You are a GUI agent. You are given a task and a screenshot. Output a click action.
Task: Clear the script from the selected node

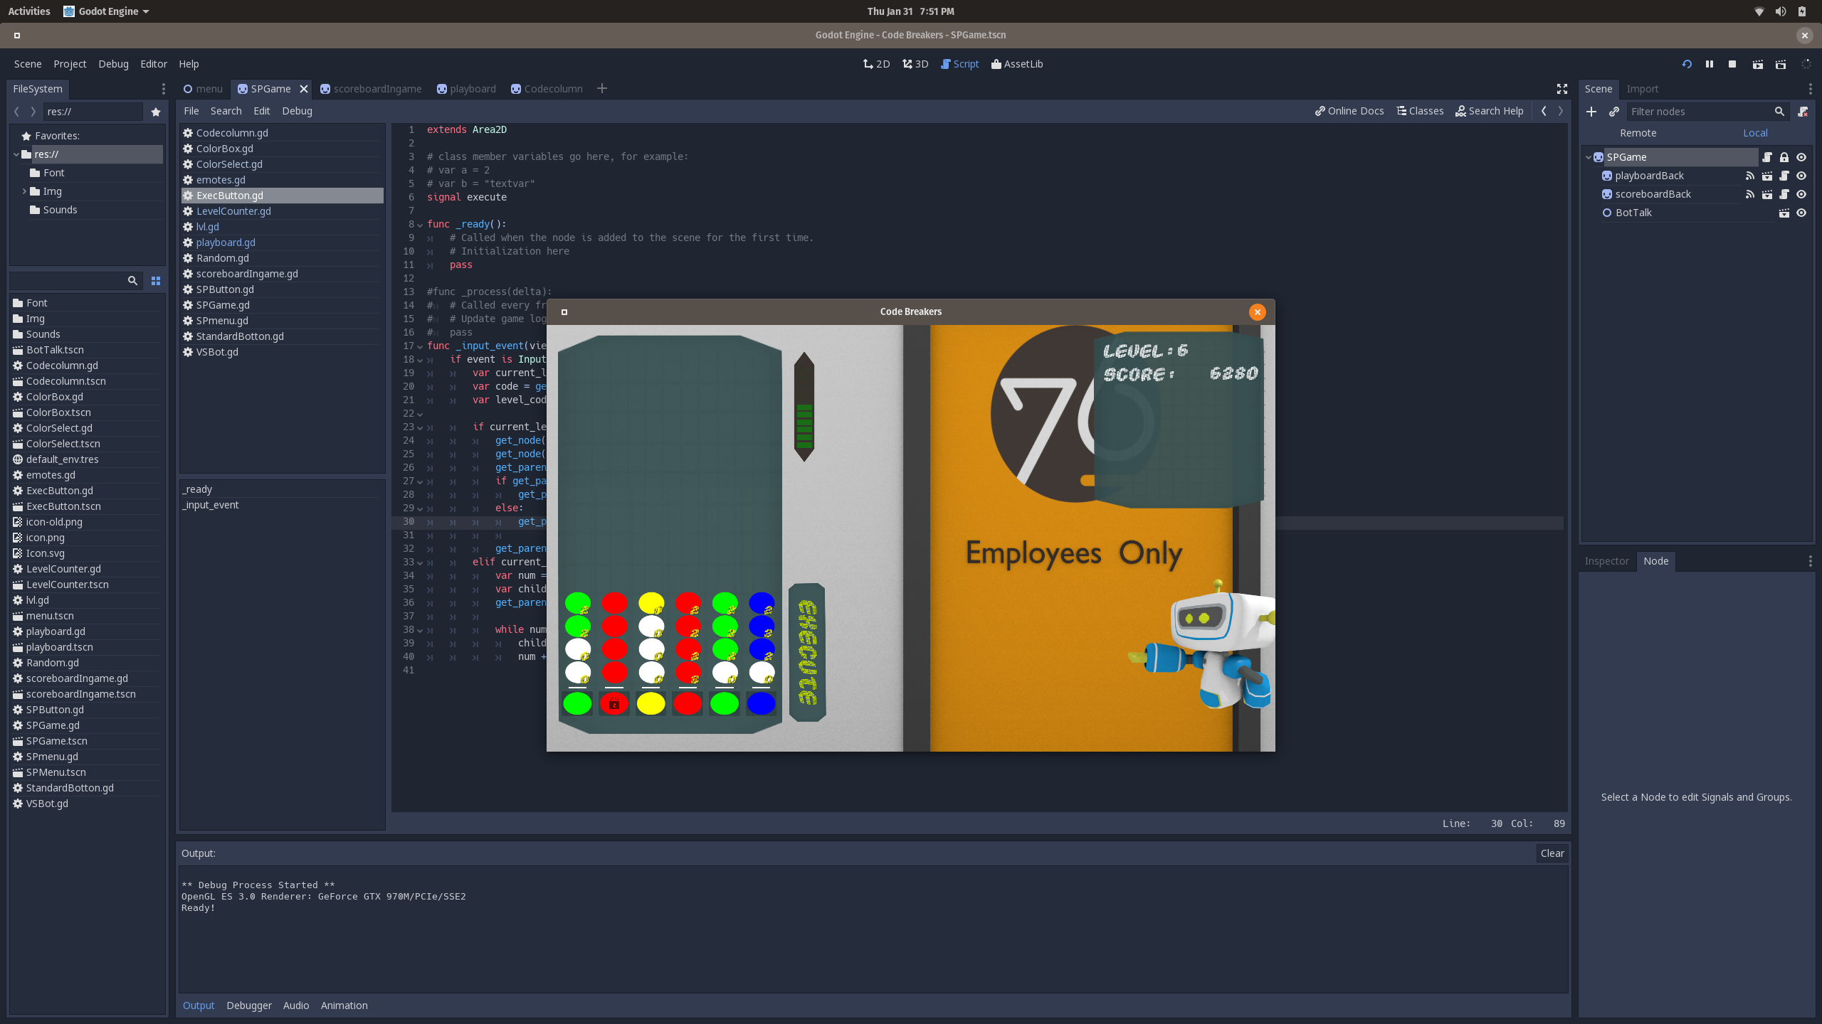point(1803,112)
